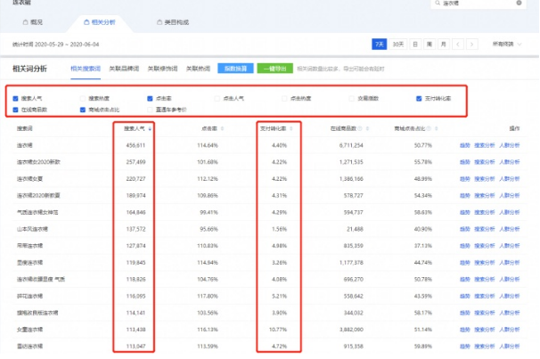Switch to the 概况 tab

click(33, 22)
